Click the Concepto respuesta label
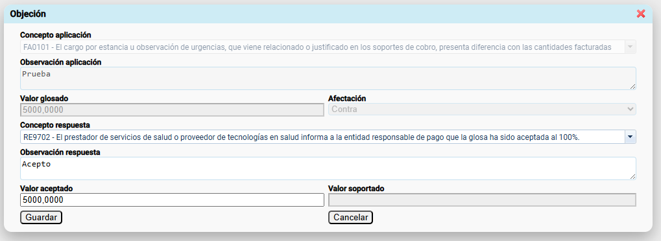Screen dimensions: 661x241 (x=54, y=125)
